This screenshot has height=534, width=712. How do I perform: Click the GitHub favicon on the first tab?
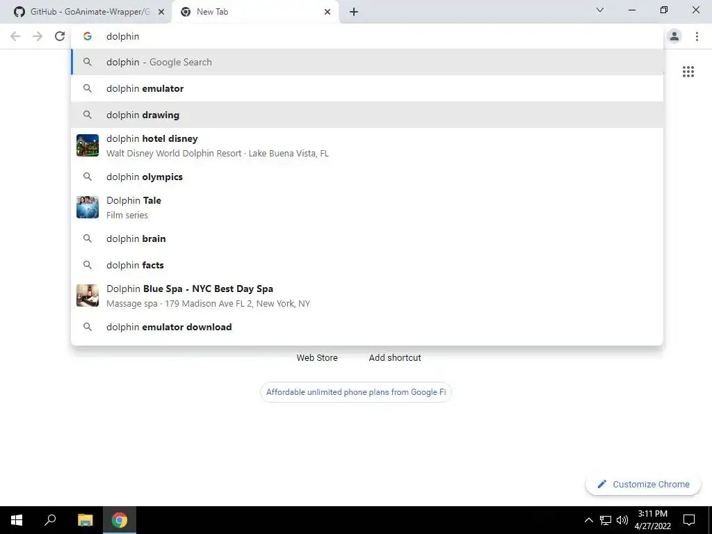click(x=19, y=12)
